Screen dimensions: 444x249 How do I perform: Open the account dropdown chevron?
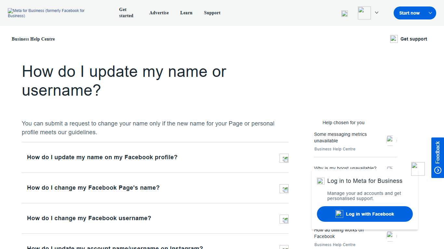click(x=376, y=13)
